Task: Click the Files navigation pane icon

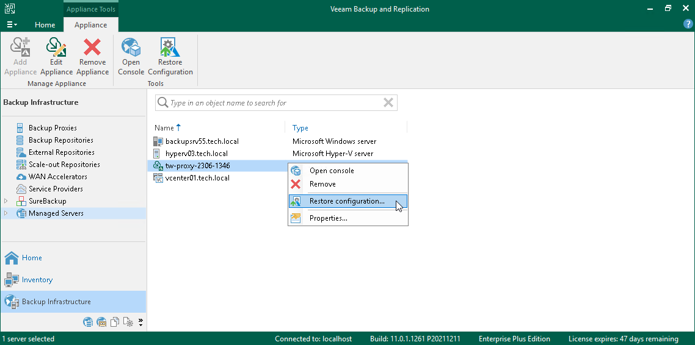Action: [115, 322]
